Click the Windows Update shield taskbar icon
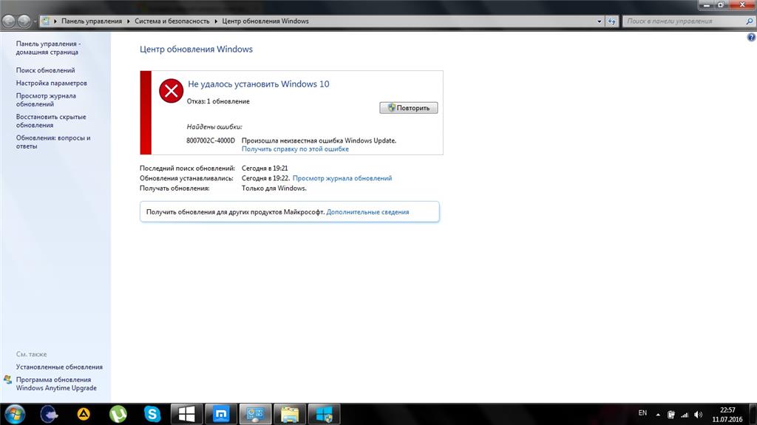 pos(324,415)
